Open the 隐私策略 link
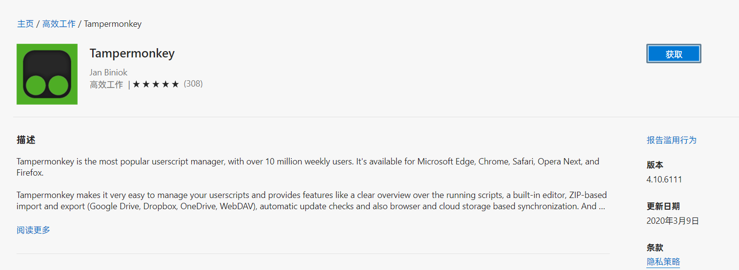The width and height of the screenshot is (739, 270). [663, 262]
